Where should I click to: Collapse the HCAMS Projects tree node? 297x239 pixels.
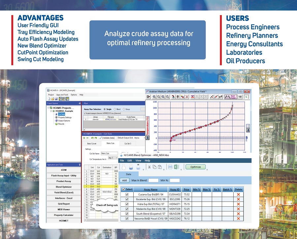tap(48, 108)
